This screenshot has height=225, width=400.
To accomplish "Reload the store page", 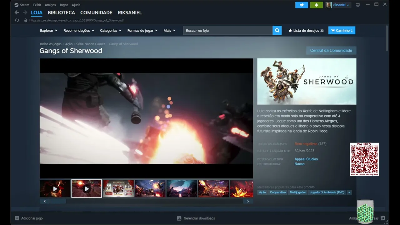I will click(x=17, y=20).
